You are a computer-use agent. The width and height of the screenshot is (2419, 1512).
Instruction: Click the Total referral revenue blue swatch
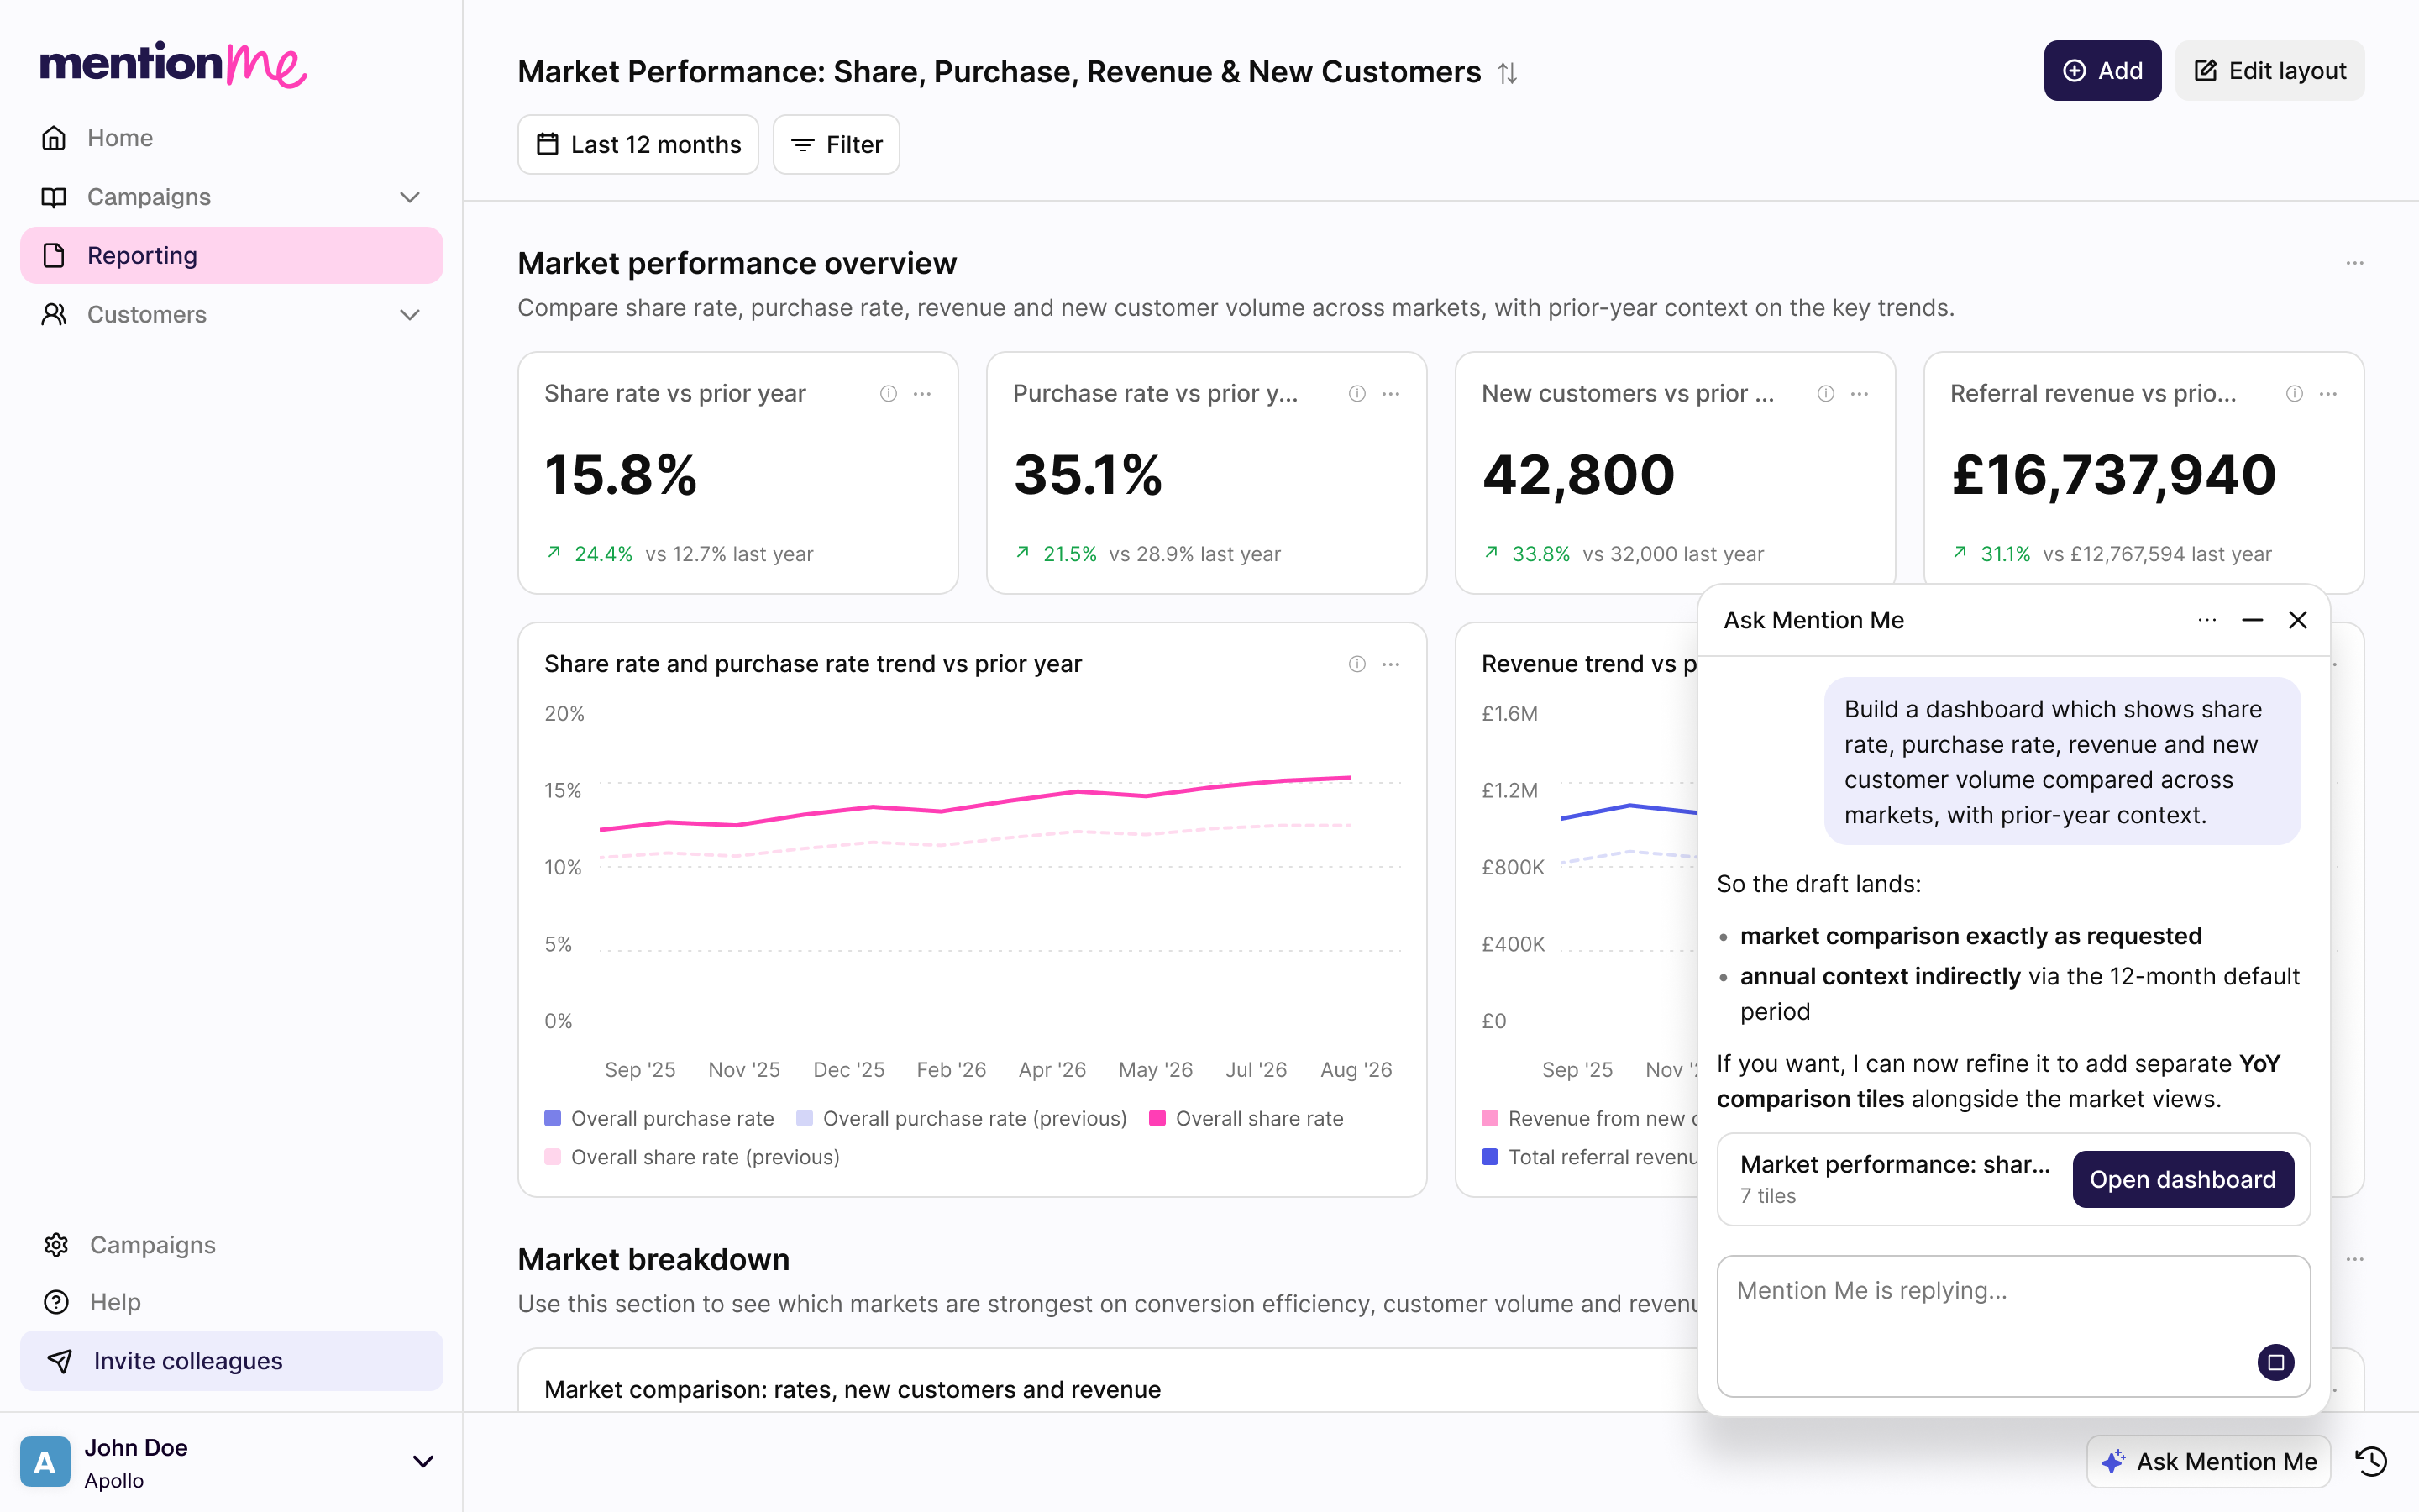coord(1489,1157)
